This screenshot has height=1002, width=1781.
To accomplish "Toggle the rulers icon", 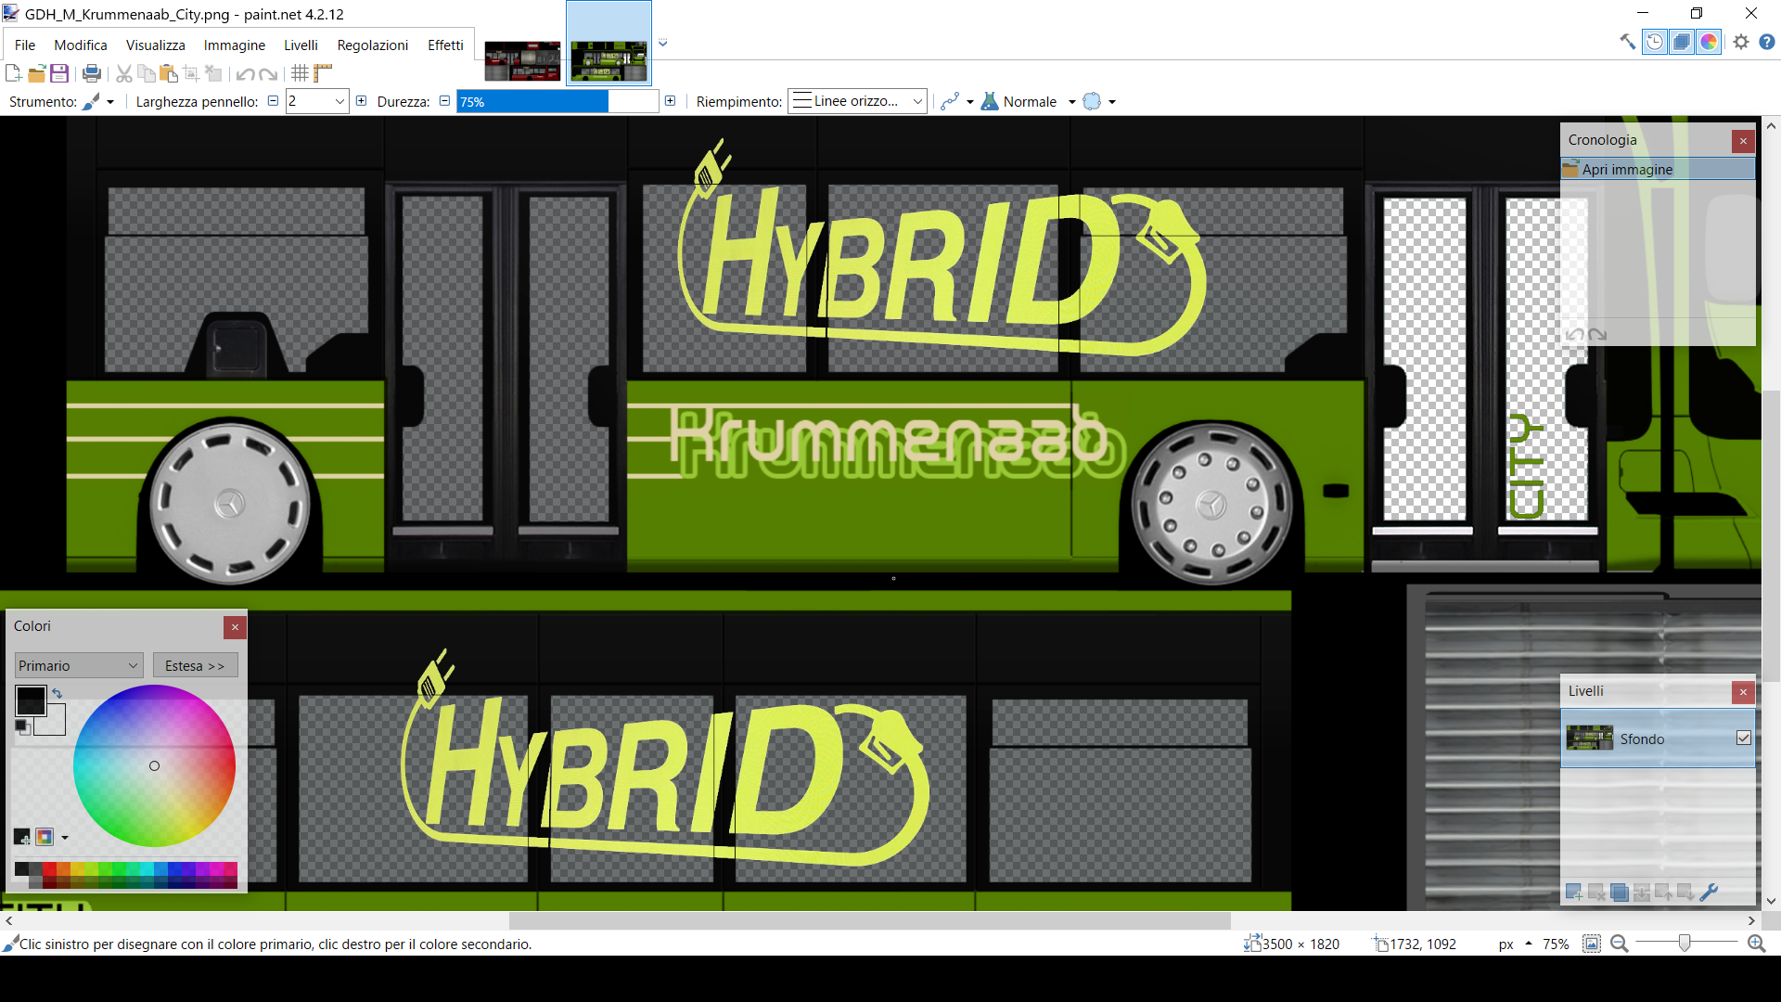I will pyautogui.click(x=323, y=73).
